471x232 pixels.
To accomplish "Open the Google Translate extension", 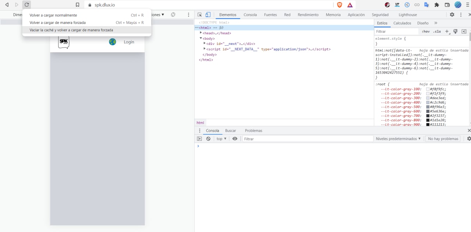I will click(x=427, y=5).
